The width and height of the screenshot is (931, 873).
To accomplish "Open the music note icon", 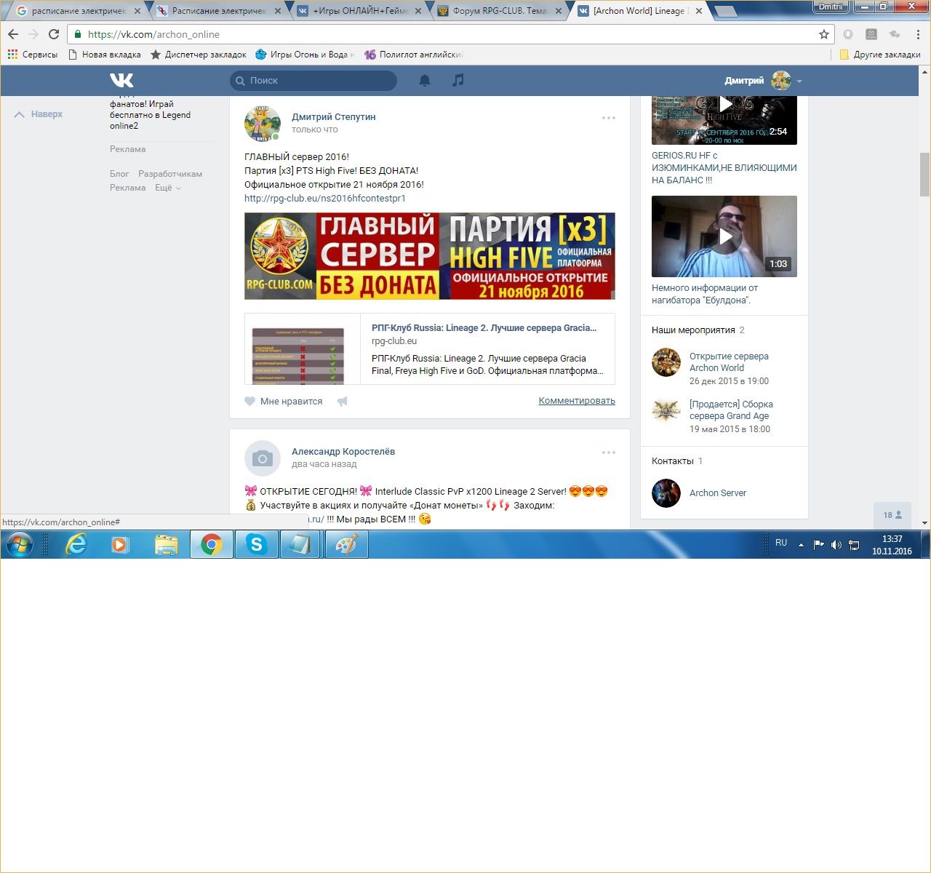I will click(457, 80).
